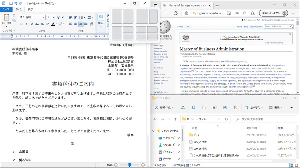The image size is (300, 168).
Task: Click the View history link on Wikipedia
Action: click(256, 27)
